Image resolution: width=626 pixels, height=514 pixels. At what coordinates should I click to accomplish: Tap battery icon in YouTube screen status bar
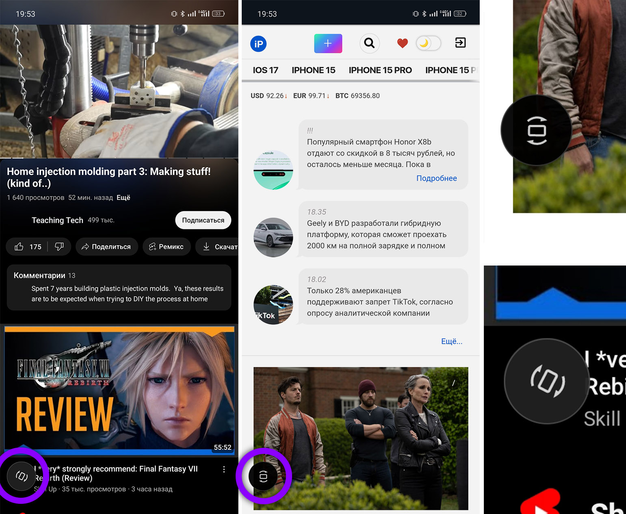point(219,14)
